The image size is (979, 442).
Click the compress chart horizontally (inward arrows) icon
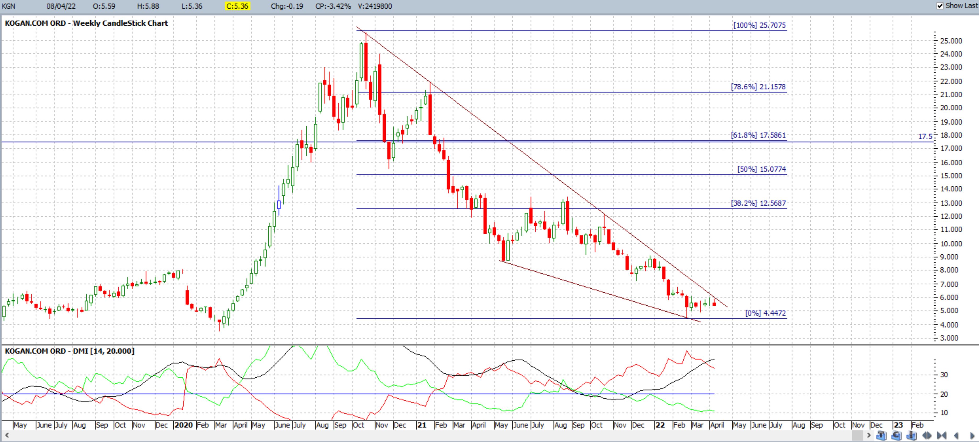pyautogui.click(x=942, y=435)
